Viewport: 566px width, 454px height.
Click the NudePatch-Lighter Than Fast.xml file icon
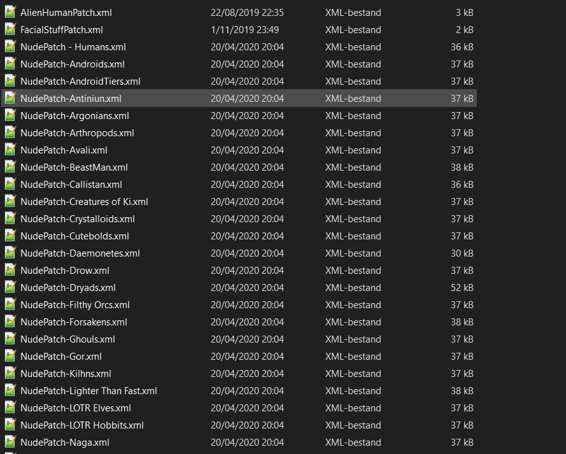[10, 391]
